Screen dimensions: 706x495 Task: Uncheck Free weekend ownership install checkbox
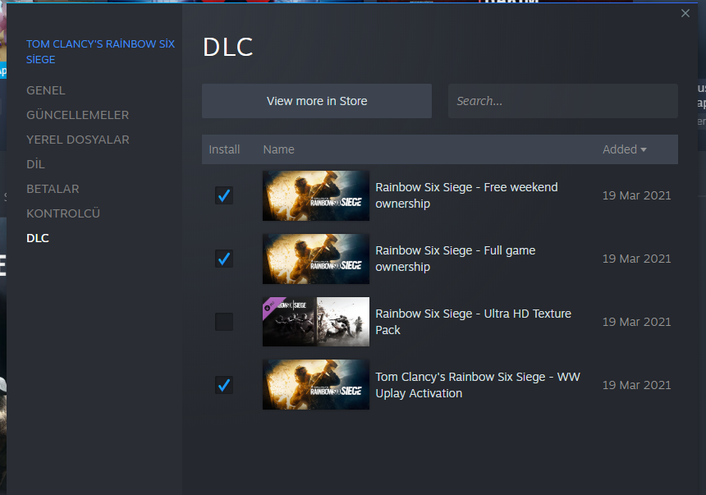coord(224,195)
